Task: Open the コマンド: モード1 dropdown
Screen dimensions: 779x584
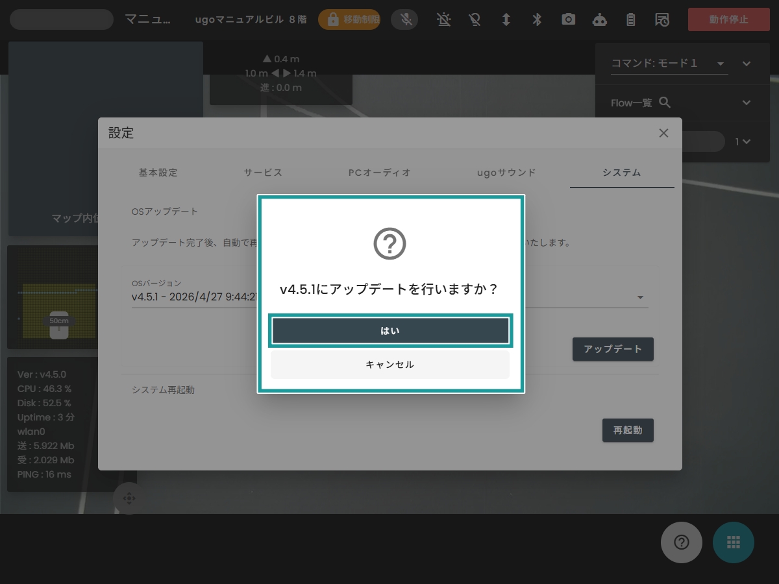Action: click(x=669, y=64)
